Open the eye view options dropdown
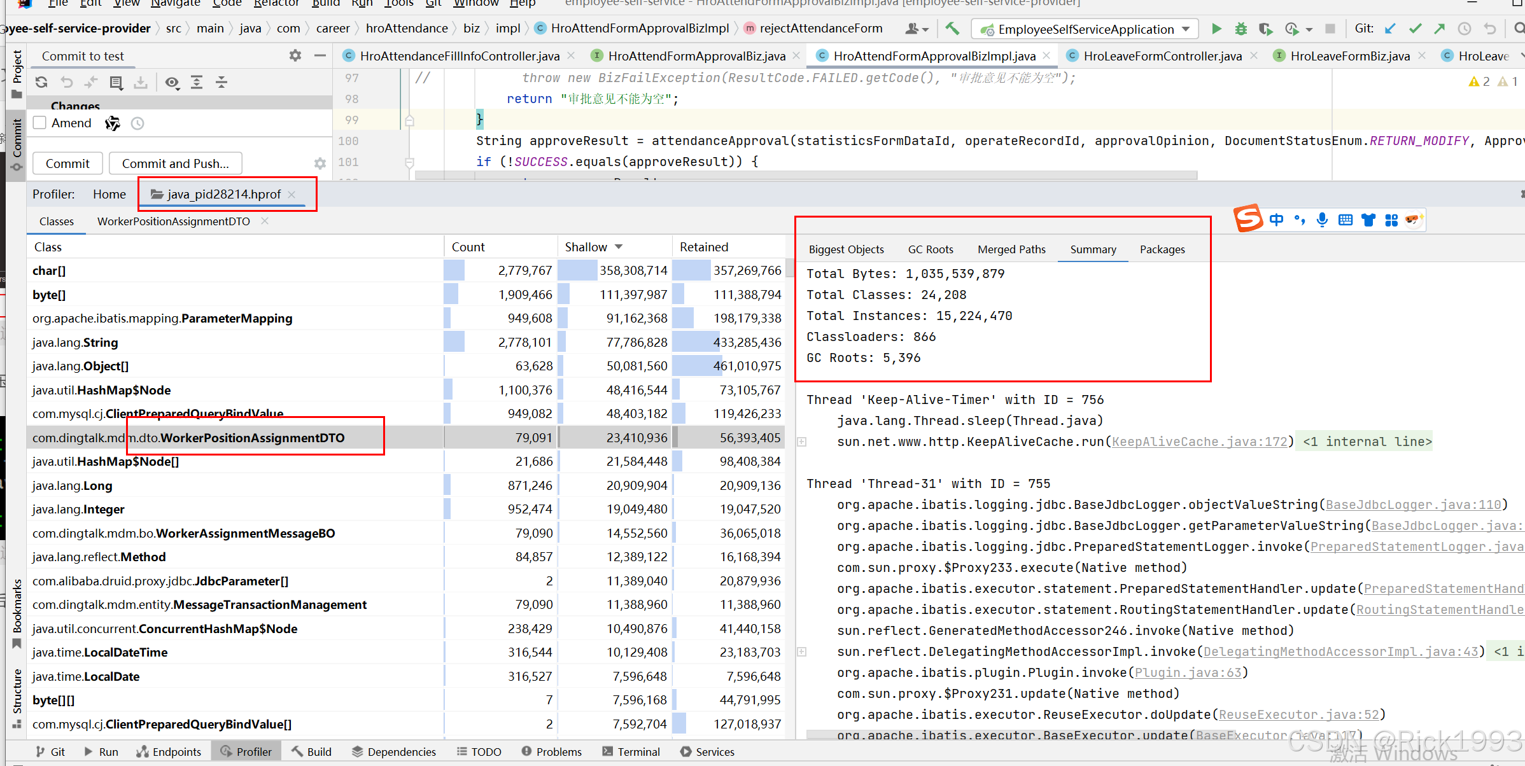 point(172,82)
